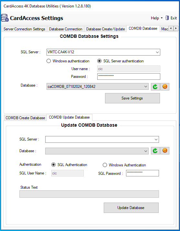Select Windows authentication radio in COMDB settings
The image size is (180, 231).
tap(48, 61)
